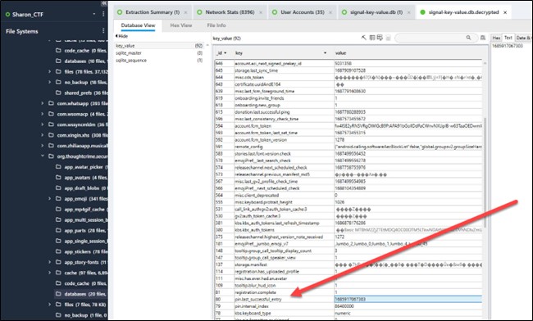Image resolution: width=533 pixels, height=321 pixels.
Task: Collapse the org.thoughtcrime.securesms folder
Action: point(42,156)
